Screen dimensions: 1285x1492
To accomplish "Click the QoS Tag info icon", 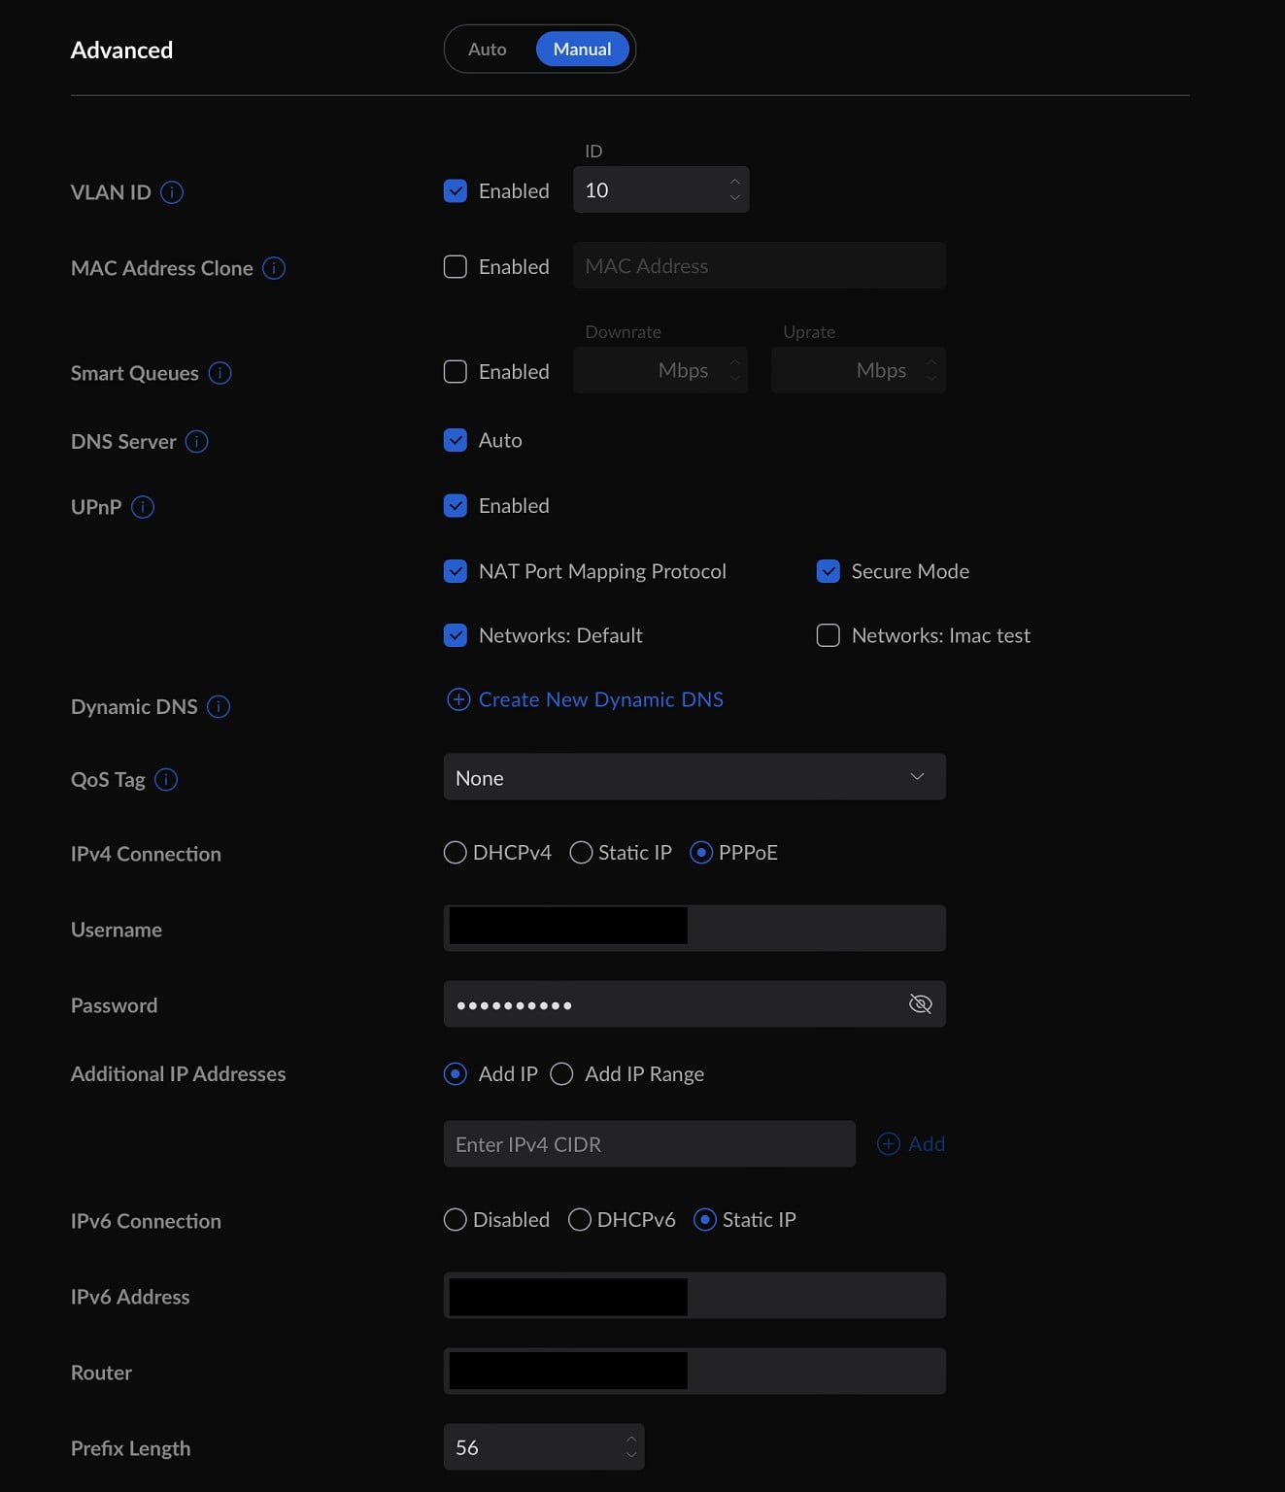I will point(166,780).
